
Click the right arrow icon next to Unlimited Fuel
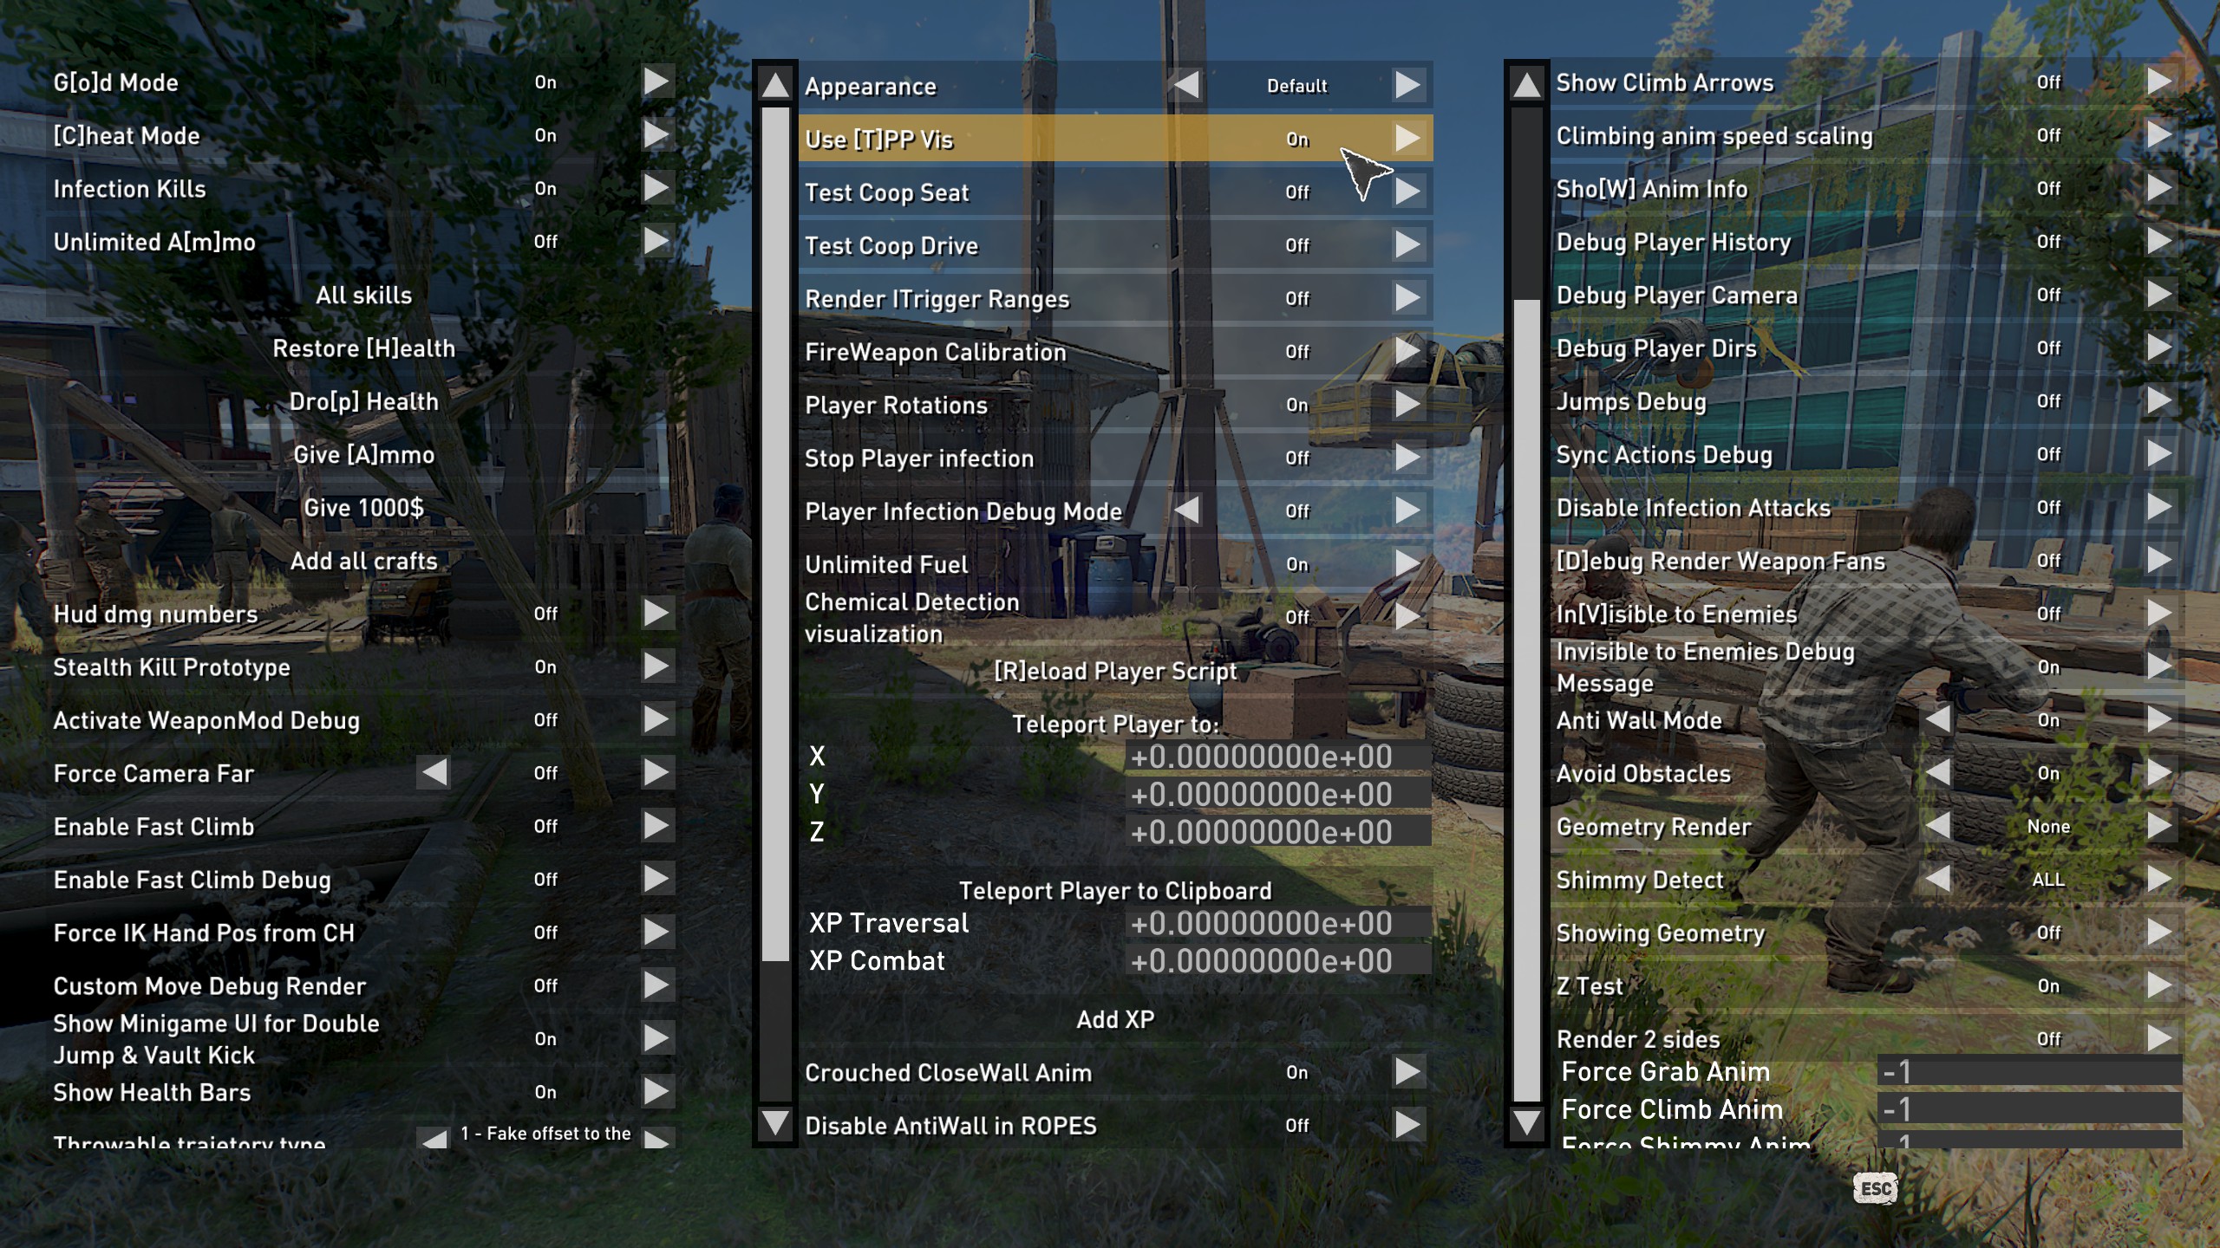click(1406, 564)
